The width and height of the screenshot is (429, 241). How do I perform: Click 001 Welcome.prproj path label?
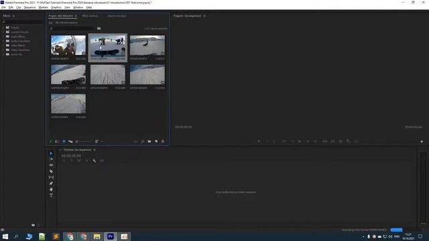(x=66, y=23)
